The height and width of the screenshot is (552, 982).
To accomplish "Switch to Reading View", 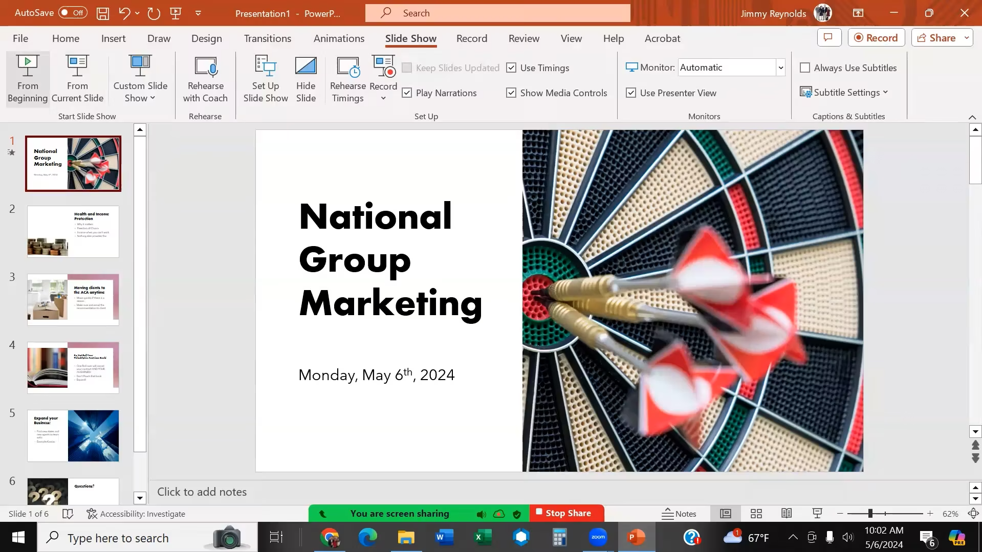I will [x=787, y=514].
